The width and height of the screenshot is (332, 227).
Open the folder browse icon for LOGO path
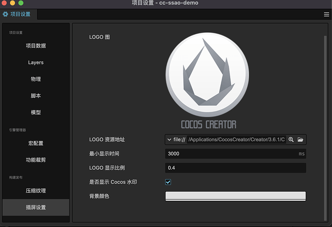300,139
